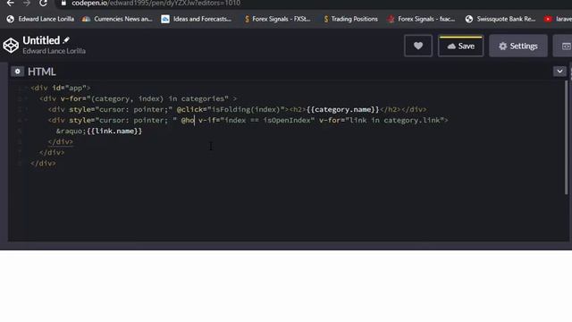The image size is (572, 322).
Task: Click the last closing </div> line
Action: 44,163
